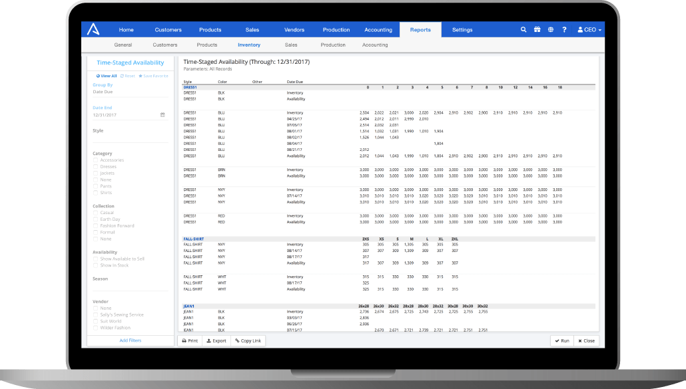Image resolution: width=686 pixels, height=389 pixels.
Task: Click the gift promotions icon
Action: 537,29
